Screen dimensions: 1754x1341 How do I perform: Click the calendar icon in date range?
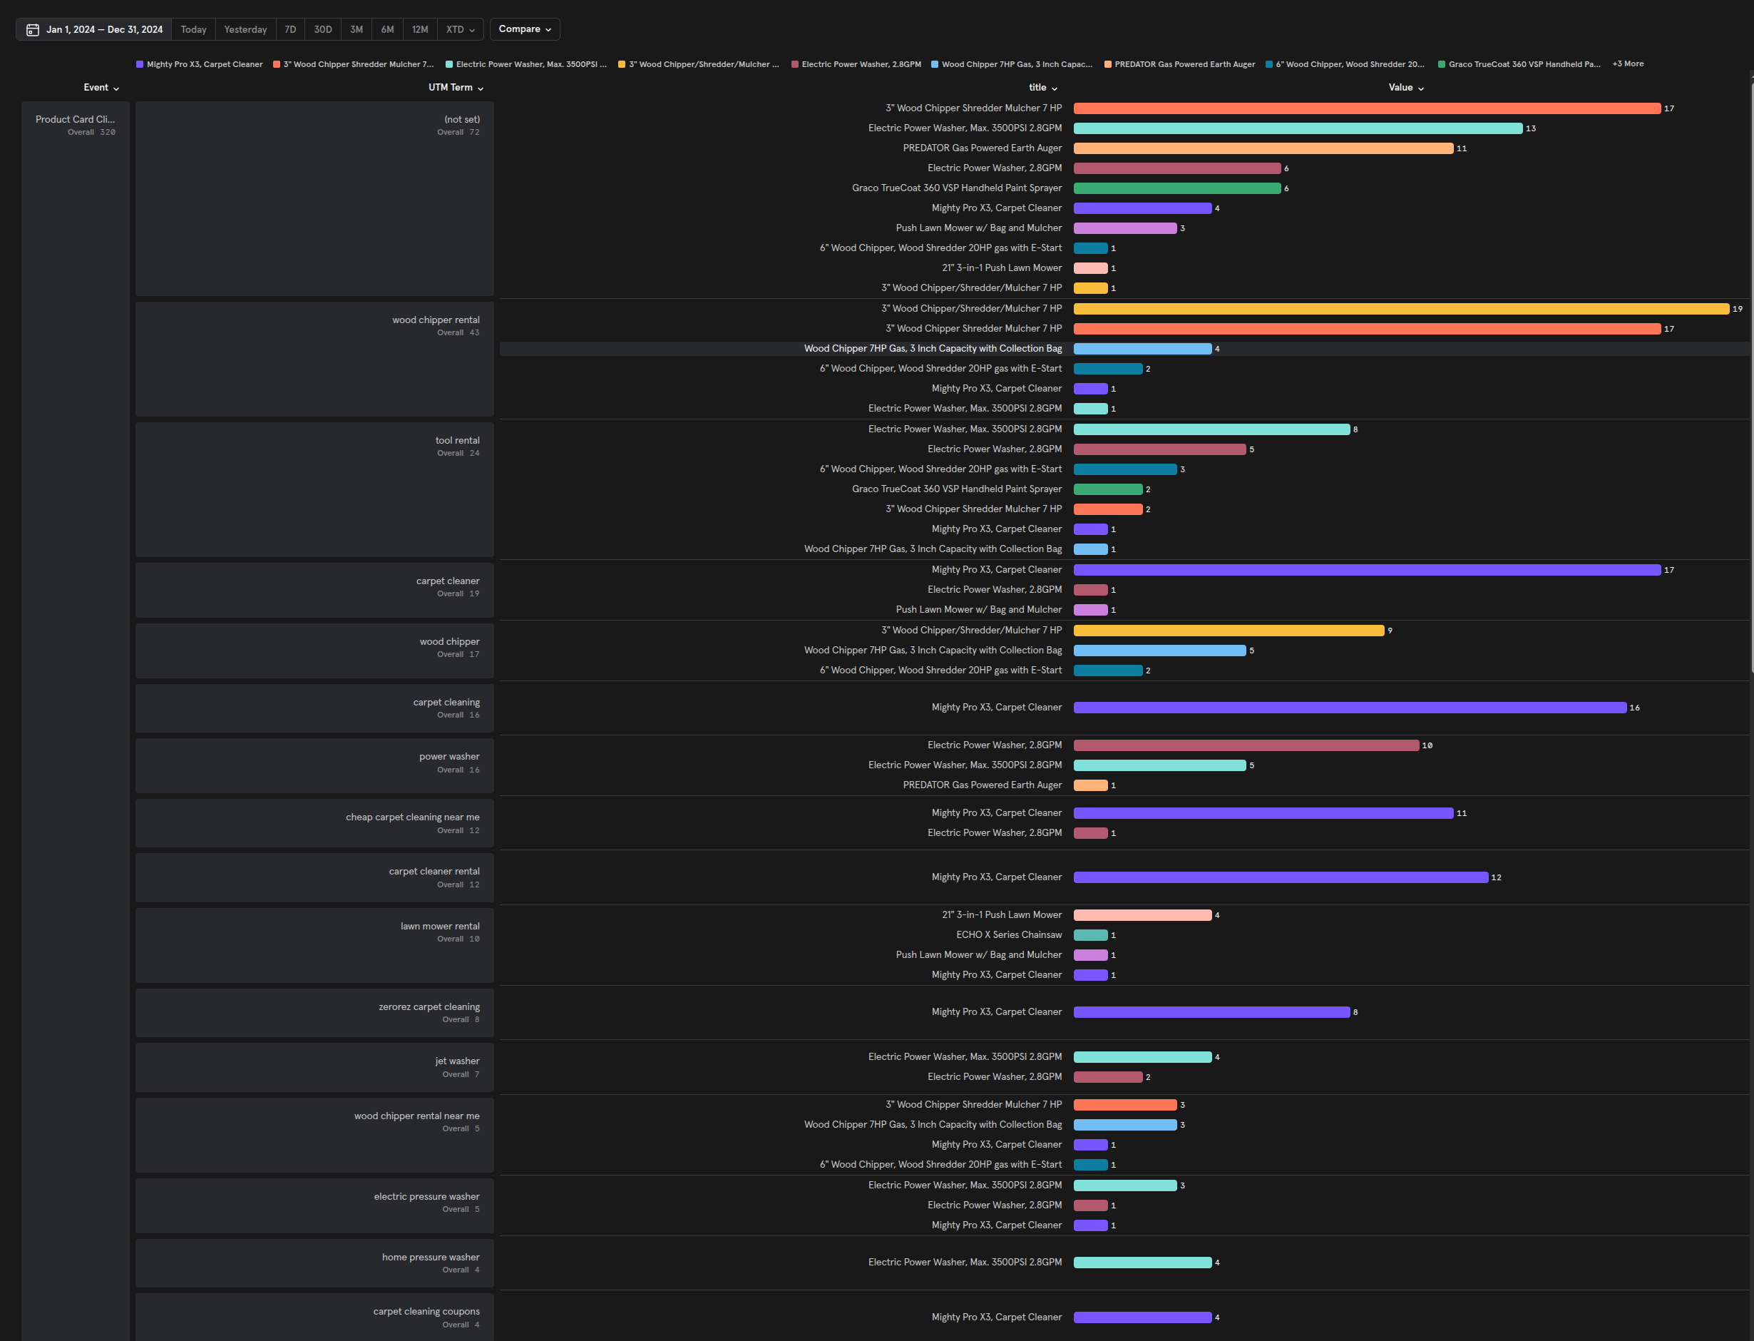tap(33, 29)
